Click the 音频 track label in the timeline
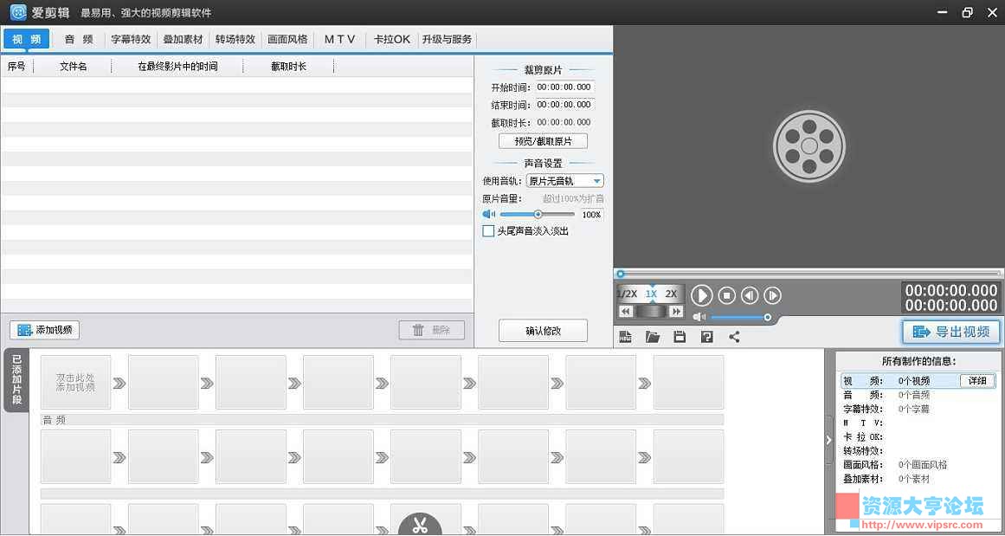1005x536 pixels. pyautogui.click(x=55, y=420)
